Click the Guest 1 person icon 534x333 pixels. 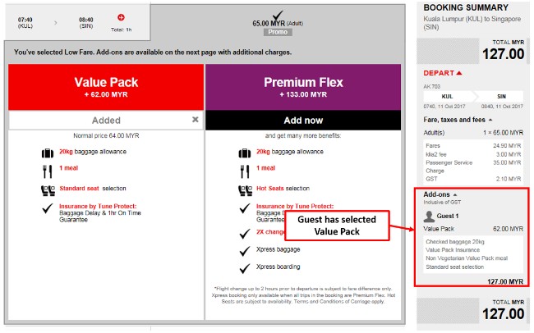click(429, 217)
